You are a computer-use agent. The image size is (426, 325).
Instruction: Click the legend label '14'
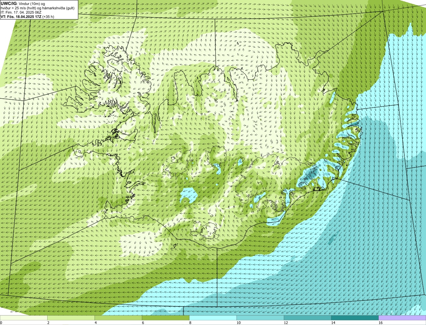(333, 323)
